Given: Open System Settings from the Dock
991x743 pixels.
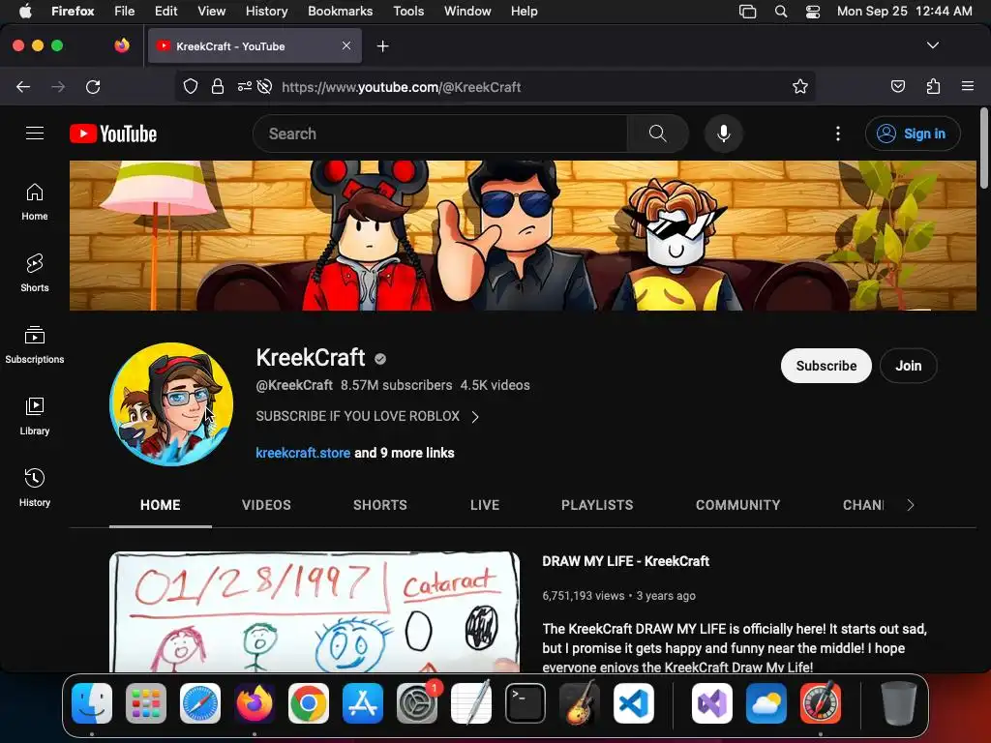Looking at the screenshot, I should 417,703.
